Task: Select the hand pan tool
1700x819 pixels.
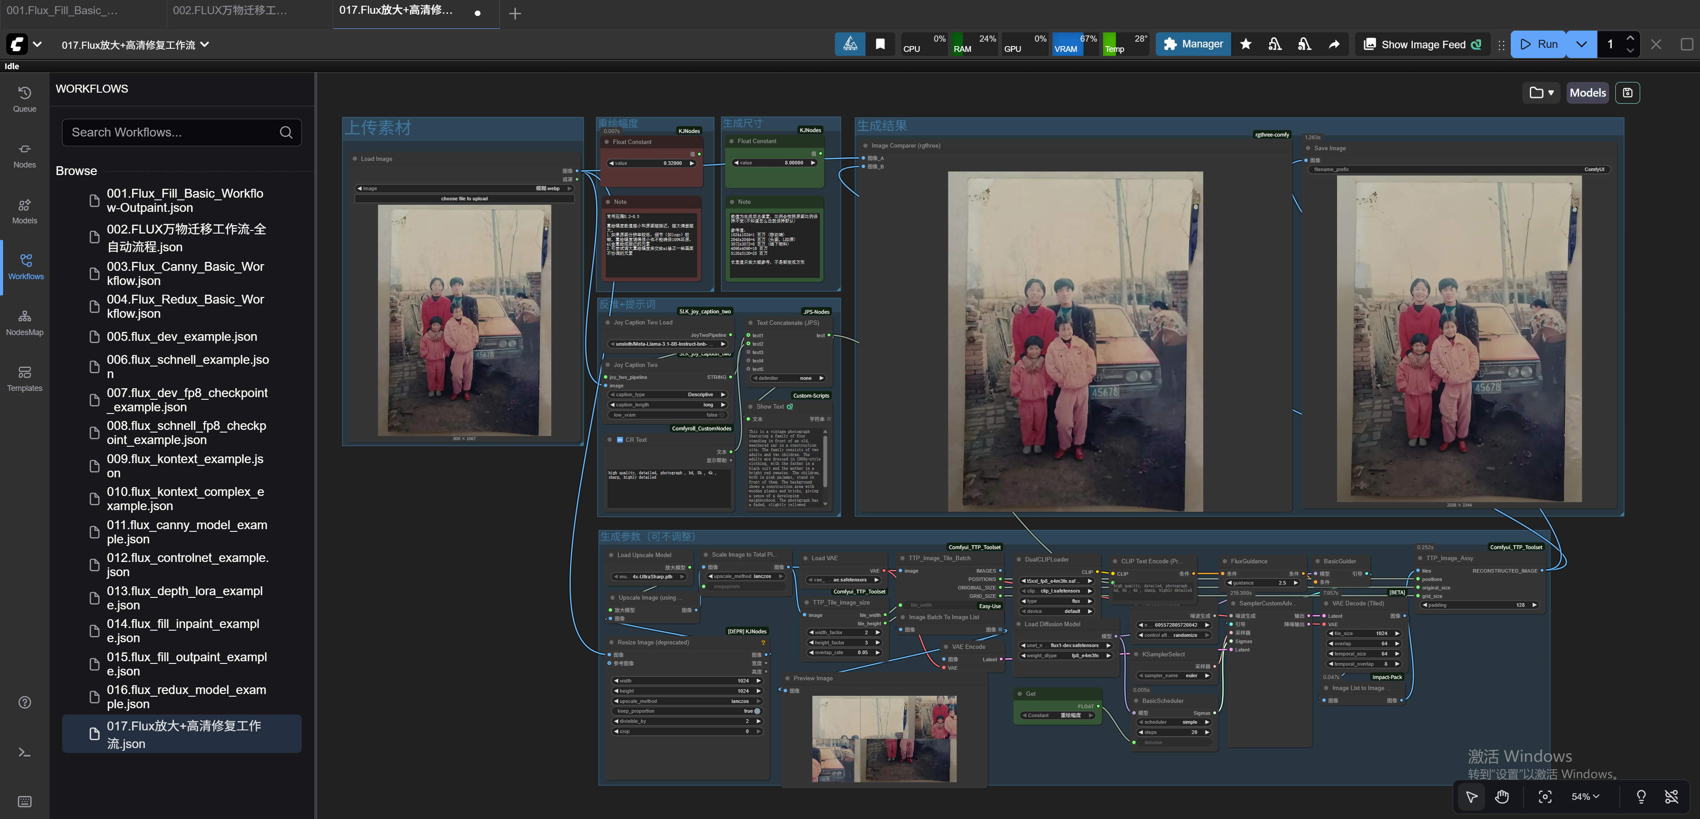Action: pos(1502,796)
